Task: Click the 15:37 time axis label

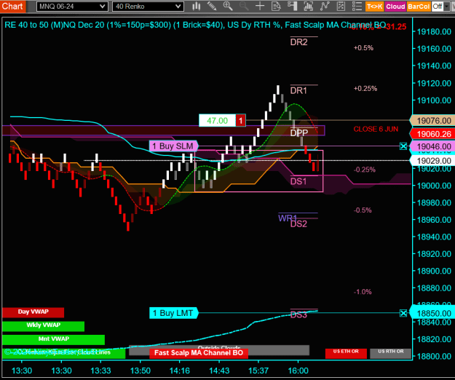Action: [258, 371]
